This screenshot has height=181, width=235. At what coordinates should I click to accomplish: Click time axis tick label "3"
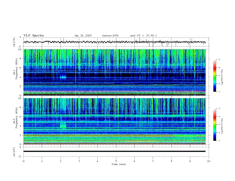[x=79, y=161]
